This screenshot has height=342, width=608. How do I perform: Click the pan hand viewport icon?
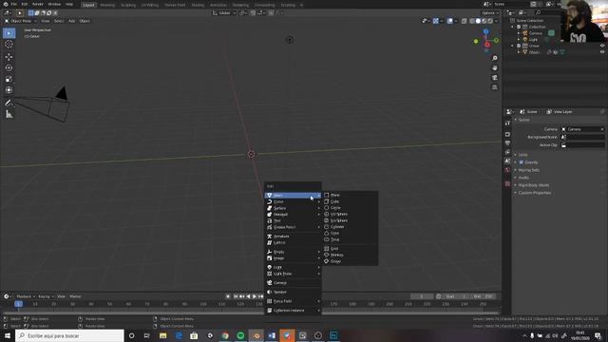coord(495,67)
